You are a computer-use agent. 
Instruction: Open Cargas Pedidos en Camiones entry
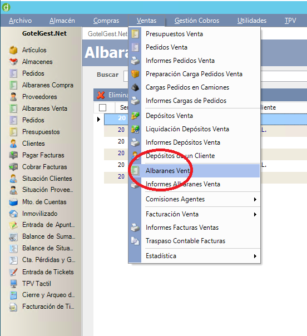click(187, 87)
